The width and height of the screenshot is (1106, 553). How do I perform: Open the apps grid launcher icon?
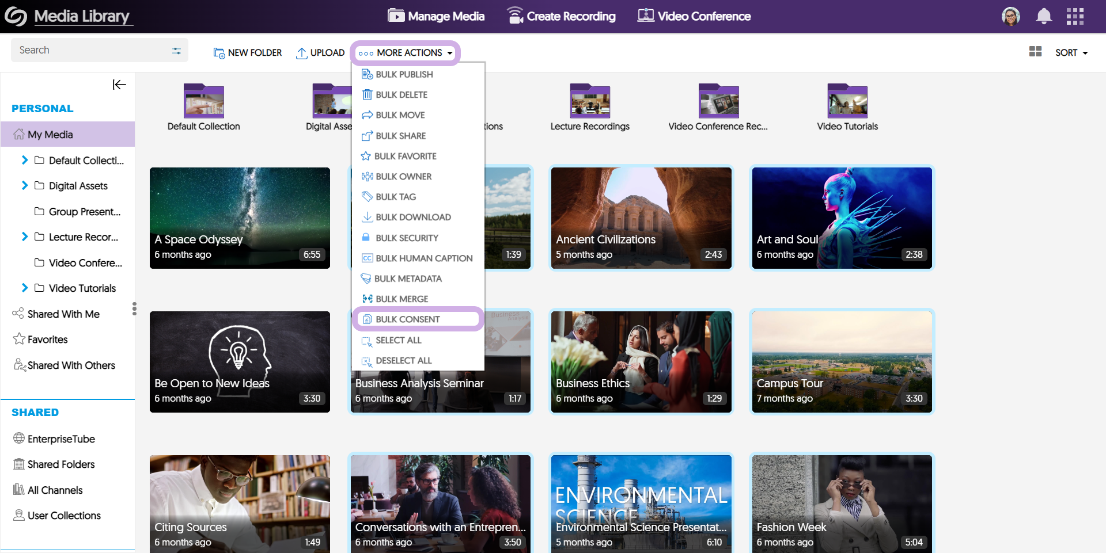pos(1074,16)
